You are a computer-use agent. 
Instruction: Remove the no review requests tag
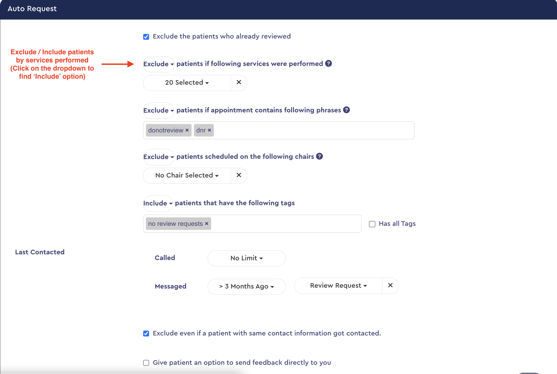[206, 224]
